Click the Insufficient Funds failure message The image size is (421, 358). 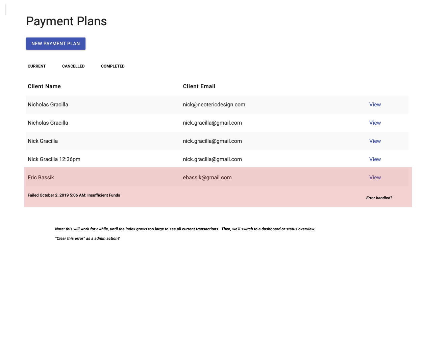pyautogui.click(x=74, y=195)
